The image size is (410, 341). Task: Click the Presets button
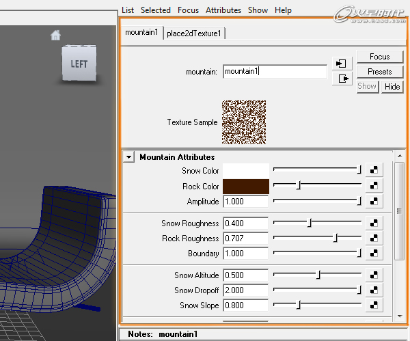click(x=380, y=71)
